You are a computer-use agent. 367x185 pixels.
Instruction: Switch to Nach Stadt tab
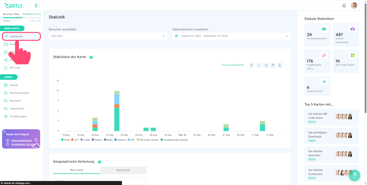[x=123, y=170]
